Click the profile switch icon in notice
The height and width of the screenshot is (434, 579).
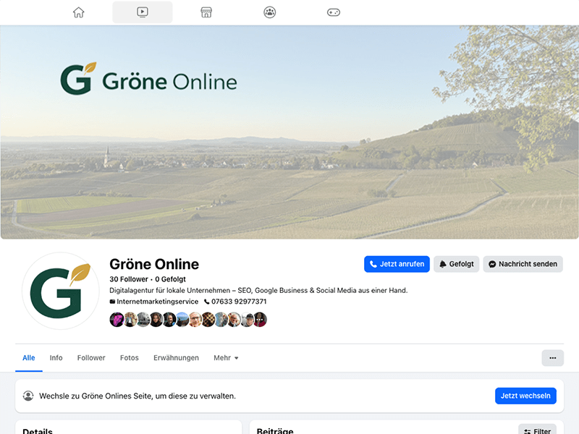pyautogui.click(x=28, y=396)
